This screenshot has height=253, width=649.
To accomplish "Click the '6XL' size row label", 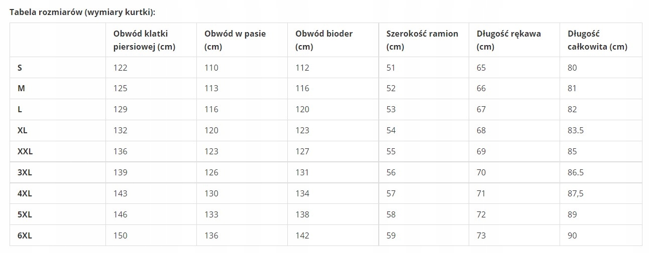I will [x=25, y=235].
